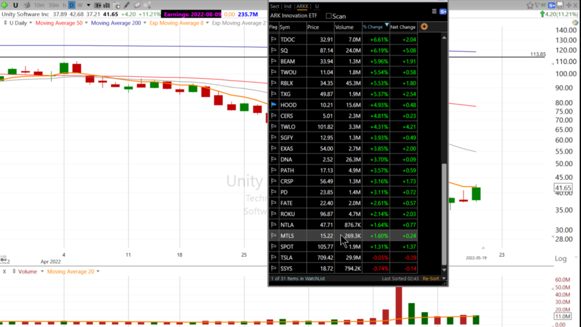Click the Moving Average 50 label
Image resolution: width=581 pixels, height=327 pixels.
pyautogui.click(x=59, y=23)
